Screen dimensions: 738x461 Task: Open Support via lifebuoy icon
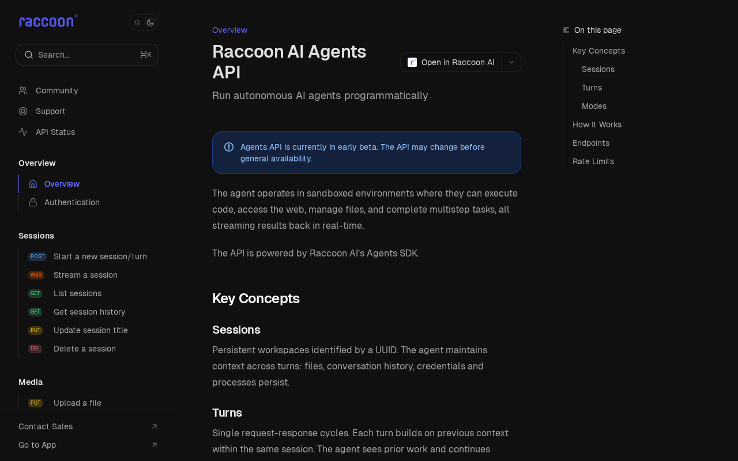pyautogui.click(x=23, y=111)
